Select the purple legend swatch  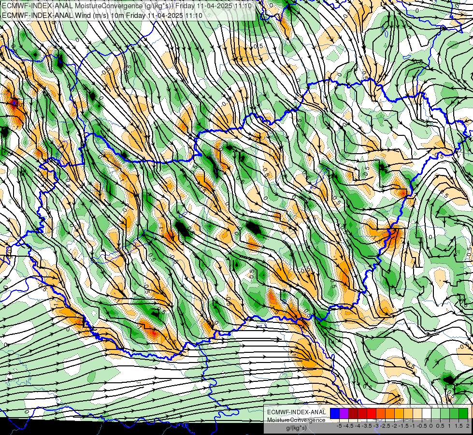(x=344, y=414)
